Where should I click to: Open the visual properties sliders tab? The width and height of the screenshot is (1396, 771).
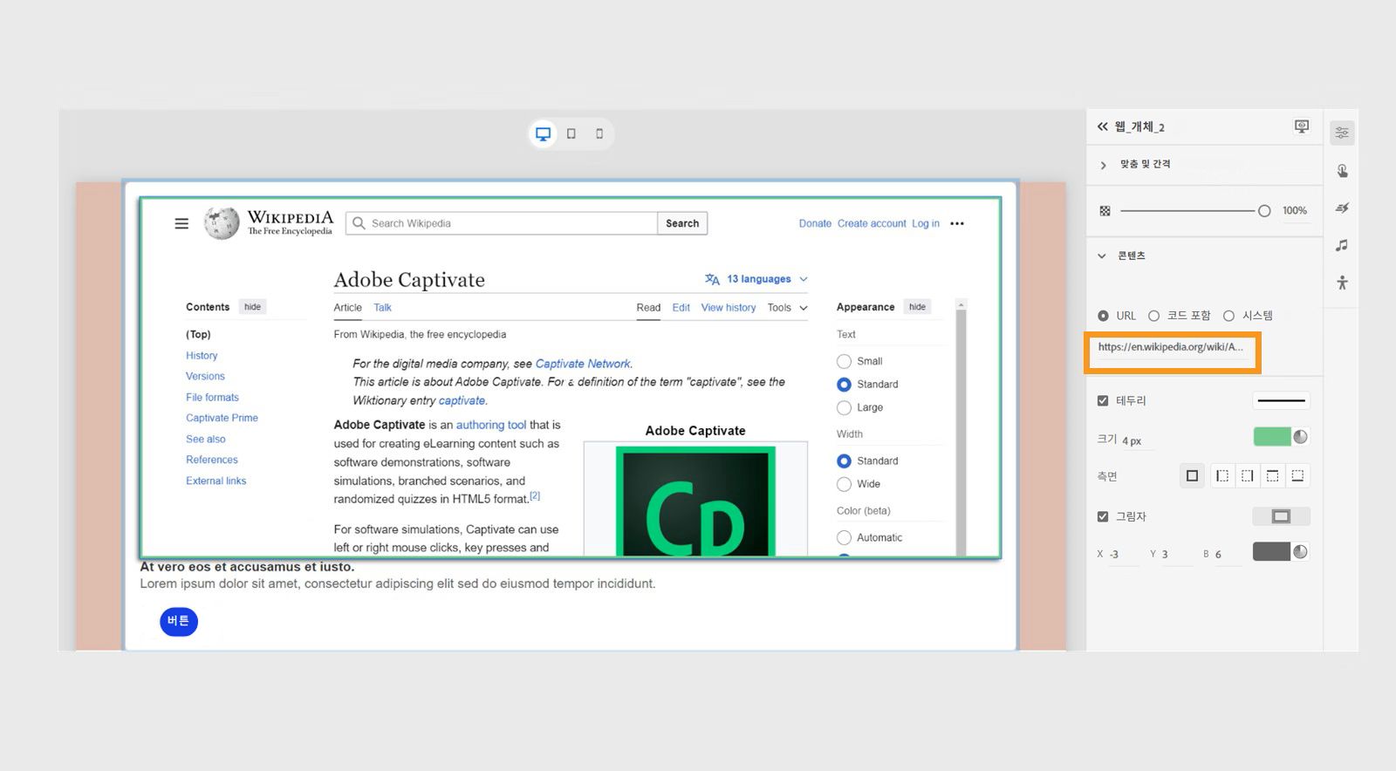[1342, 133]
